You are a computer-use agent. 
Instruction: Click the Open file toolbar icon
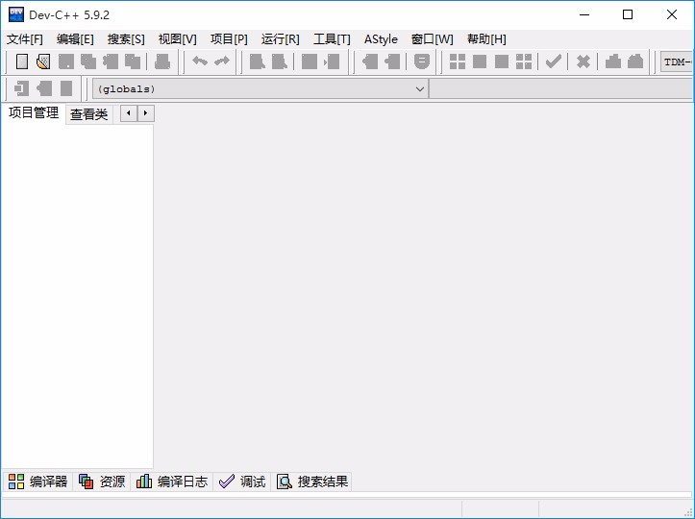tap(43, 62)
